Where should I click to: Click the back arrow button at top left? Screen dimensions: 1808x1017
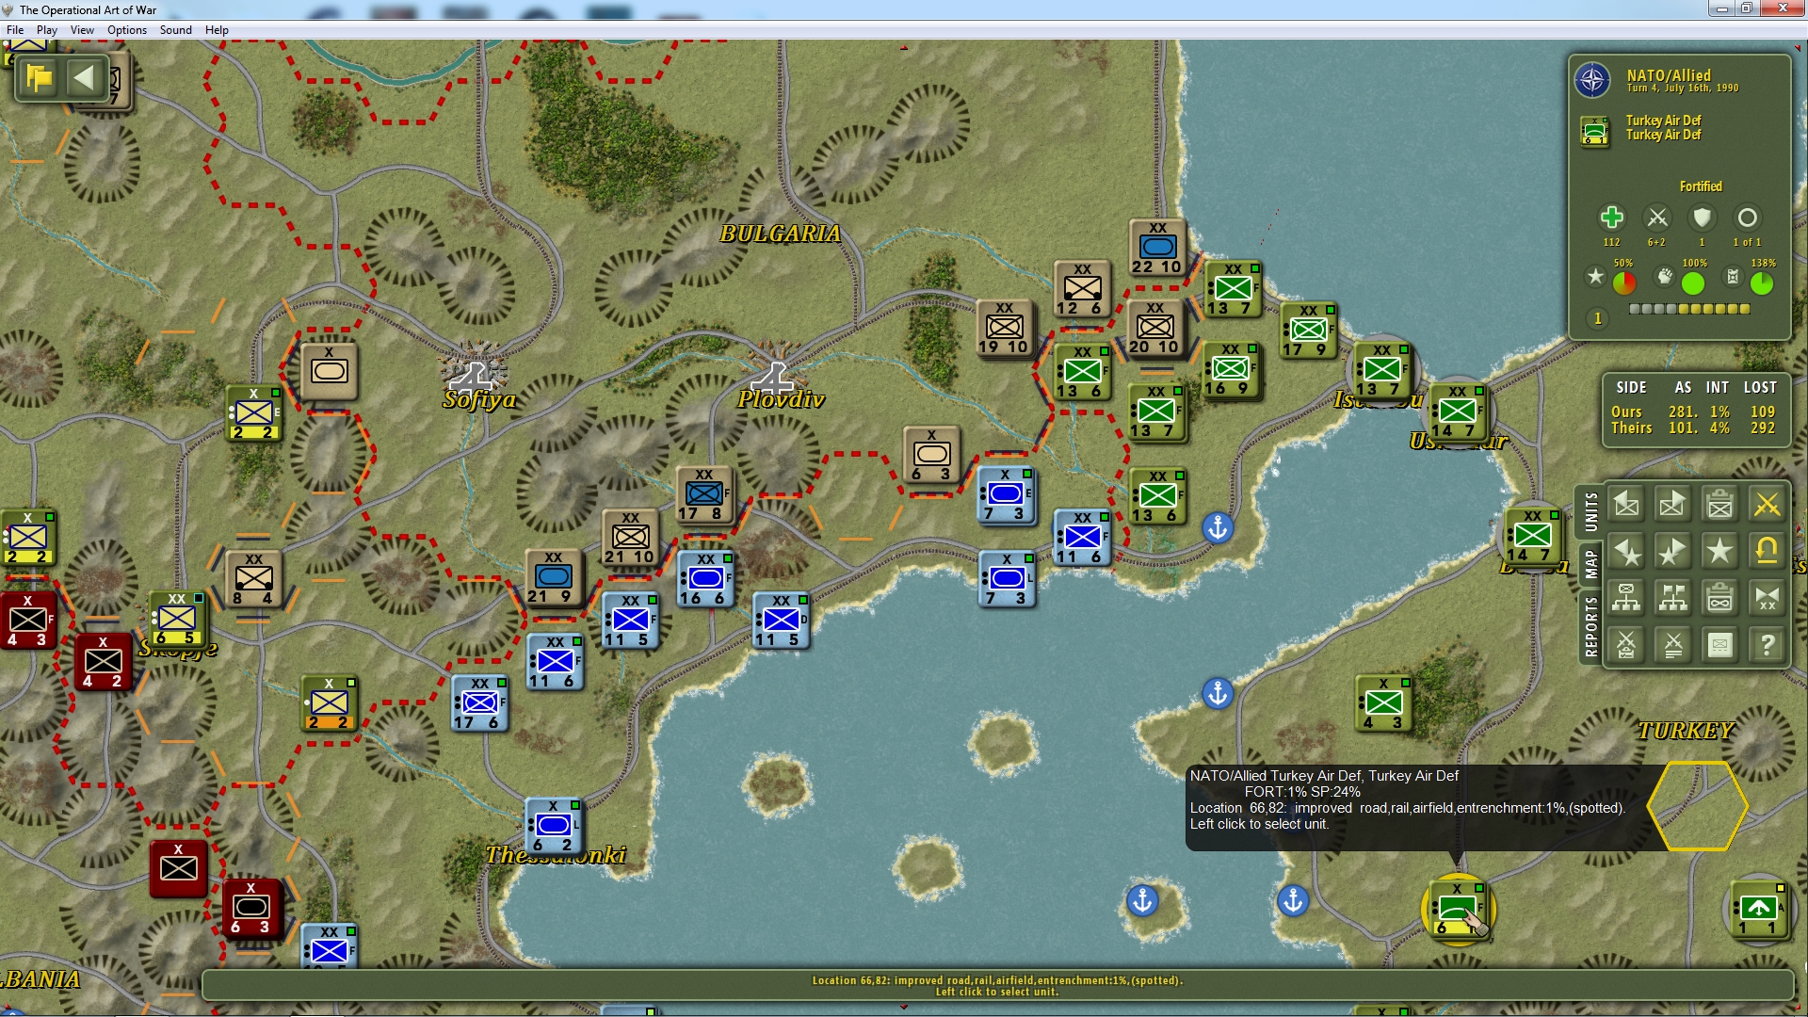84,77
